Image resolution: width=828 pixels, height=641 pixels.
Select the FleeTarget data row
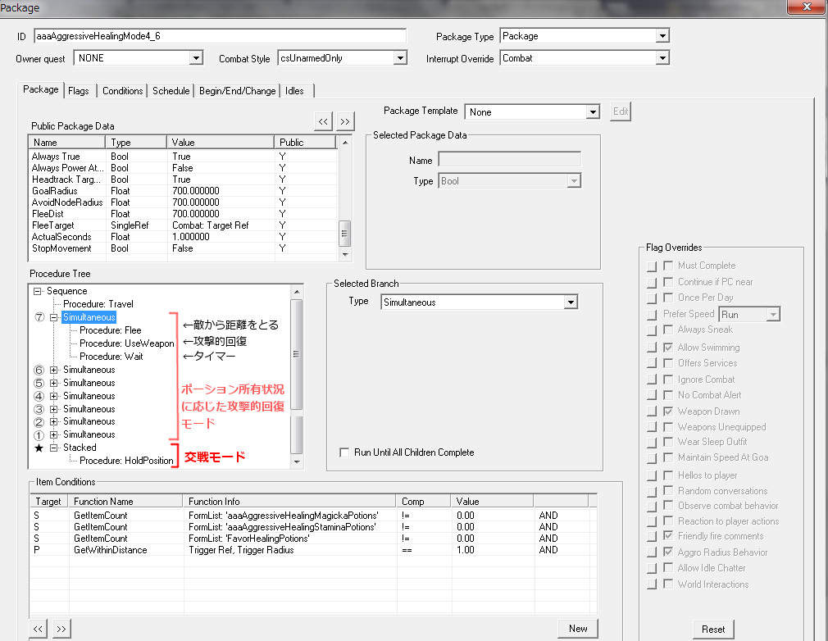point(184,225)
